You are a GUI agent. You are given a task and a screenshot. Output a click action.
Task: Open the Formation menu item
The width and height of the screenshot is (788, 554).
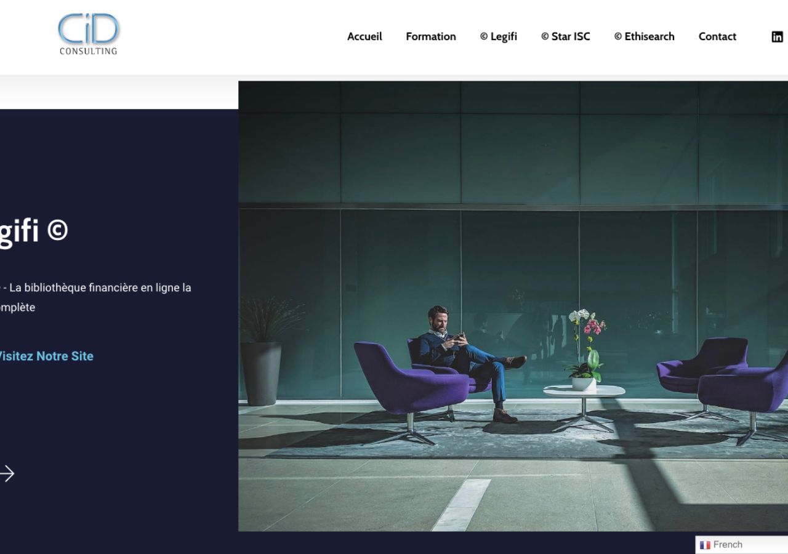click(x=431, y=36)
